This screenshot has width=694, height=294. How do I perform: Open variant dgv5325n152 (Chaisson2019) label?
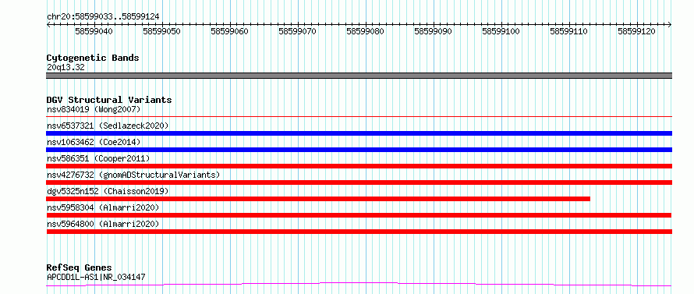click(x=108, y=191)
